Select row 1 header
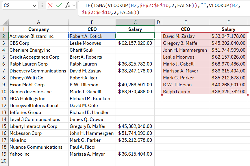Image resolution: width=250 pixels, height=166 pixels. tap(4, 29)
